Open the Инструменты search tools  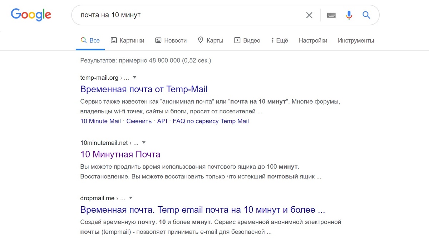[356, 40]
